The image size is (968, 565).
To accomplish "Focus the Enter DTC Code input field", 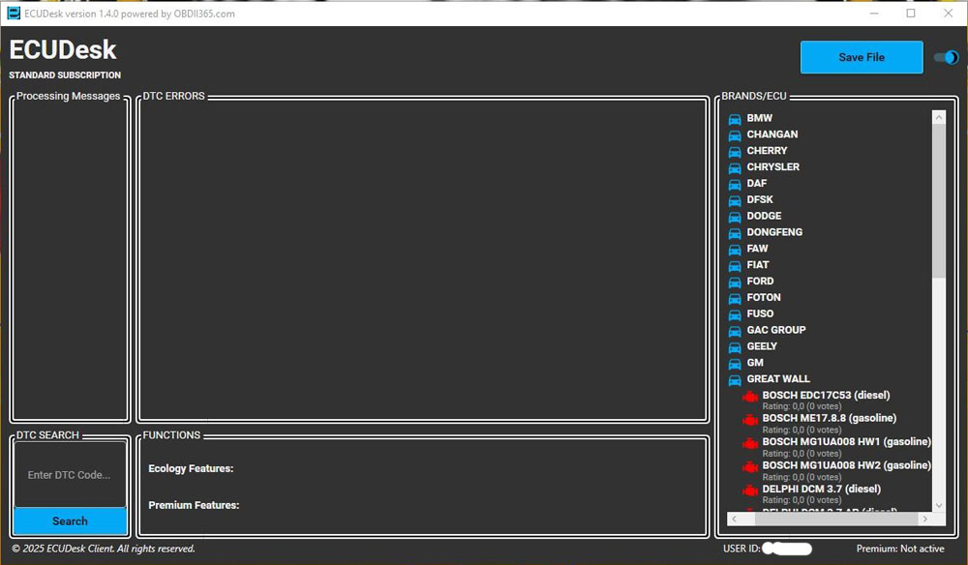I will (x=70, y=475).
